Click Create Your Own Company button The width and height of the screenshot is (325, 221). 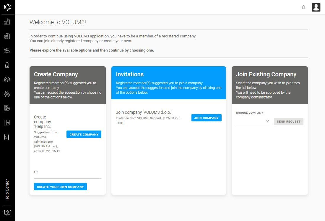click(60, 187)
